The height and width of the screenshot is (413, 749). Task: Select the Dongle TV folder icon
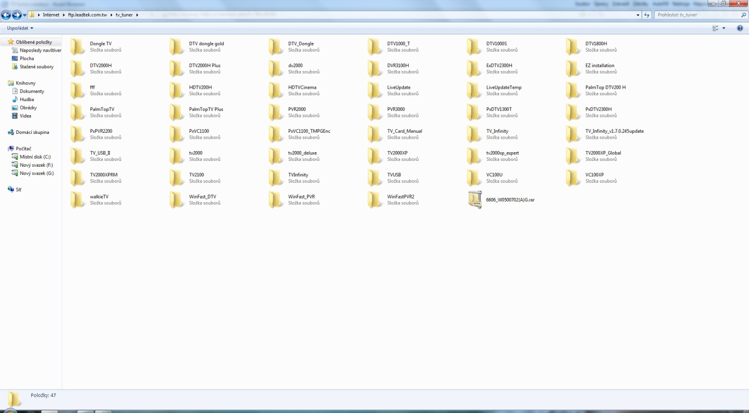click(78, 47)
